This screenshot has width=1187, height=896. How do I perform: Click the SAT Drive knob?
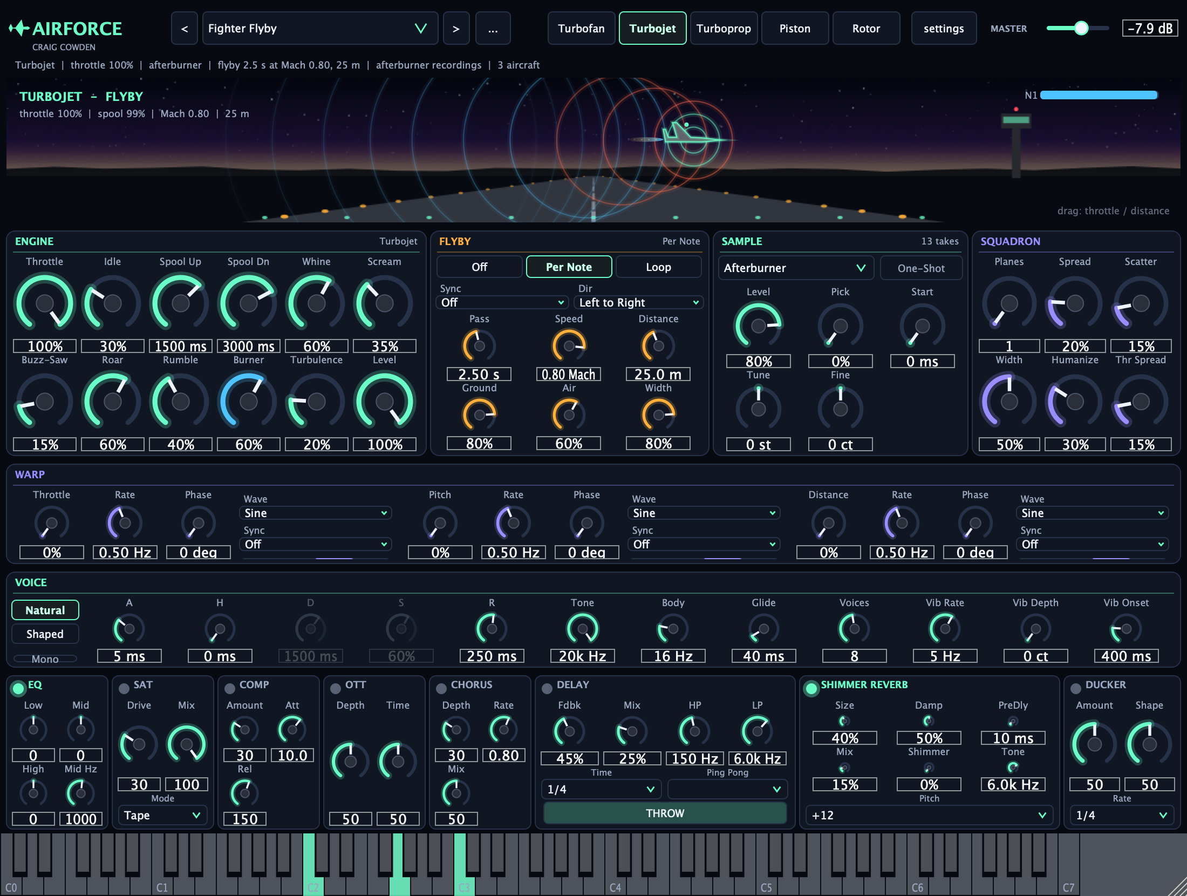point(139,744)
